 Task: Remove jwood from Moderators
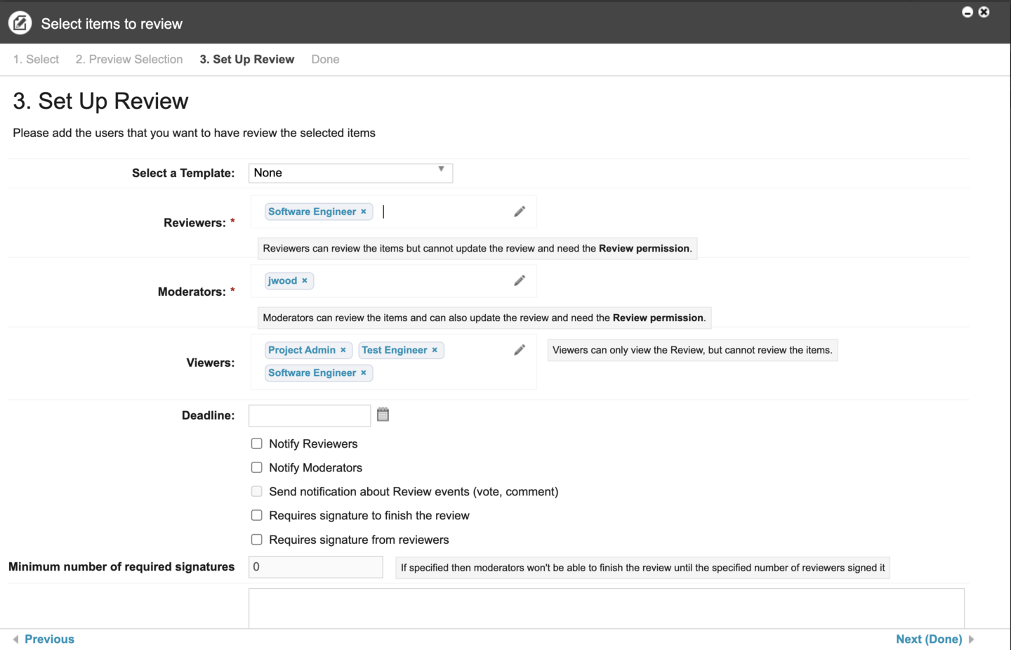point(305,280)
